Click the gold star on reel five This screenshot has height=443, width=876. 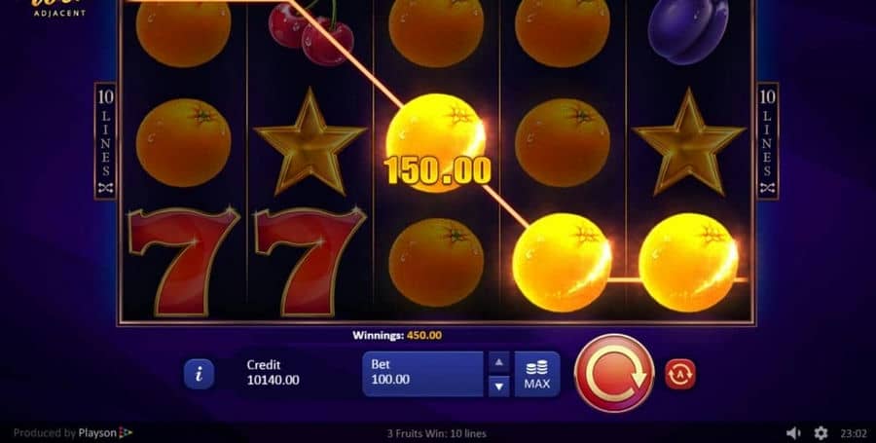point(689,142)
